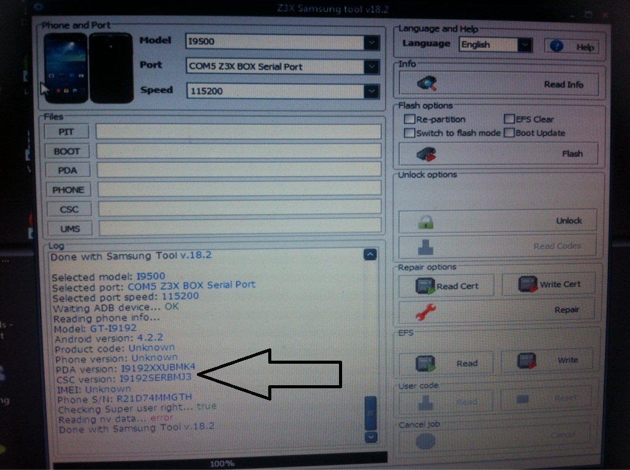The width and height of the screenshot is (630, 470).
Task: Tick the EFS Clear checkbox
Action: pyautogui.click(x=509, y=119)
